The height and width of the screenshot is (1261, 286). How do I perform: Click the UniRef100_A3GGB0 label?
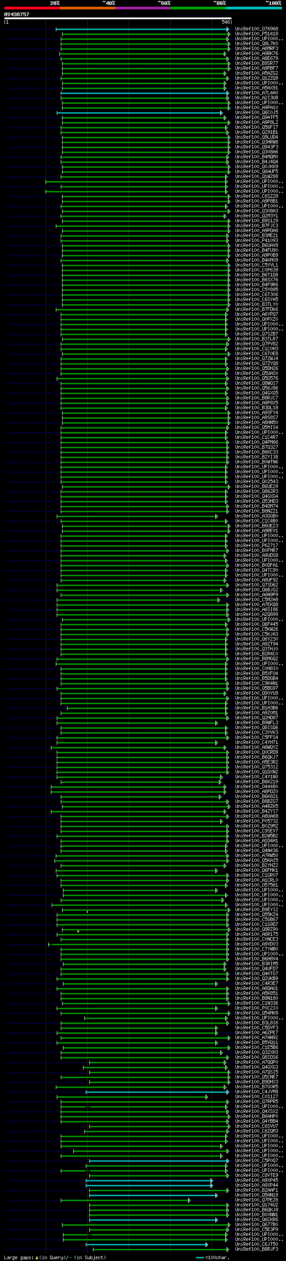click(256, 515)
